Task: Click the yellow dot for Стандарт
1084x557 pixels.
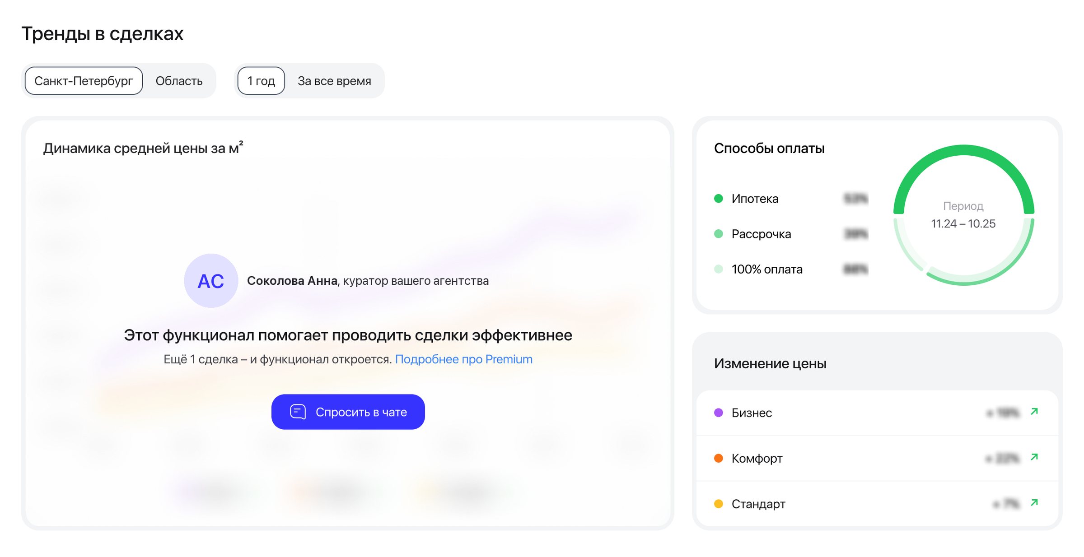Action: pos(719,504)
